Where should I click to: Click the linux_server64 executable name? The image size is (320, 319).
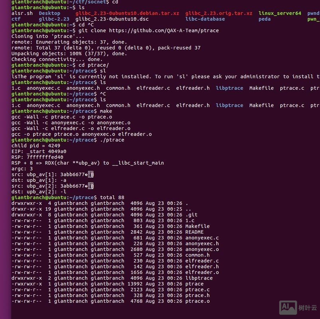pos(280,12)
